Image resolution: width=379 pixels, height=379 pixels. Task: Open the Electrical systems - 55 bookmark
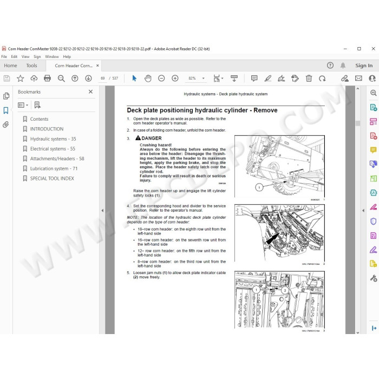pos(53,149)
